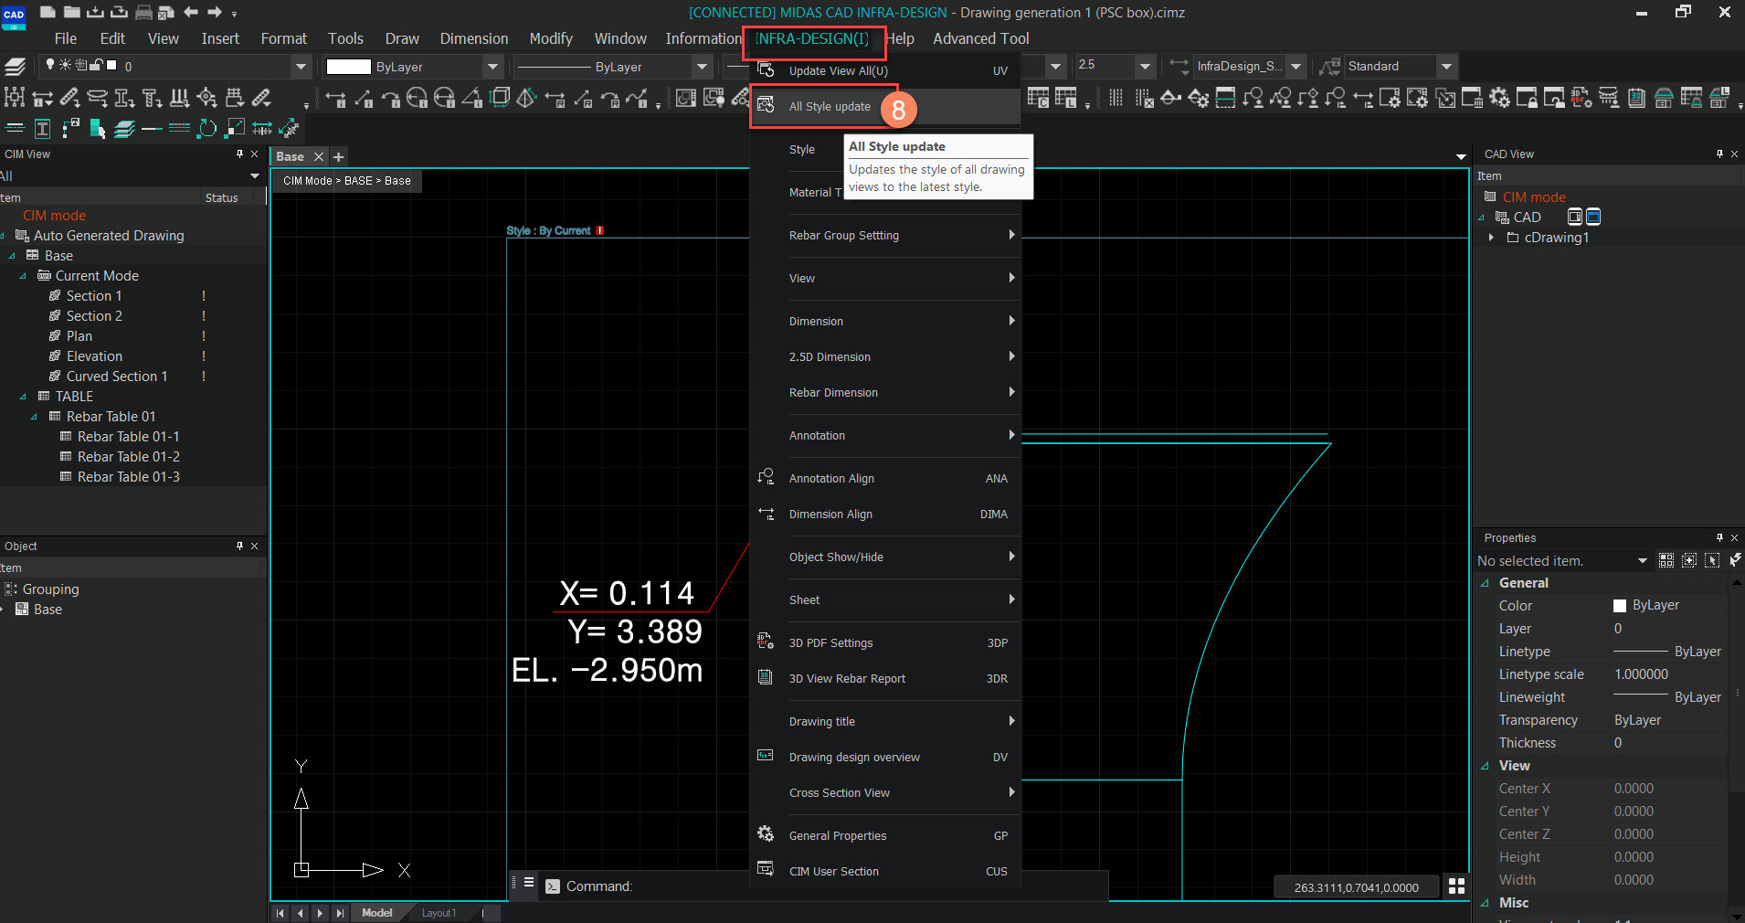Close the Base drawing tab
The image size is (1745, 923).
318,156
